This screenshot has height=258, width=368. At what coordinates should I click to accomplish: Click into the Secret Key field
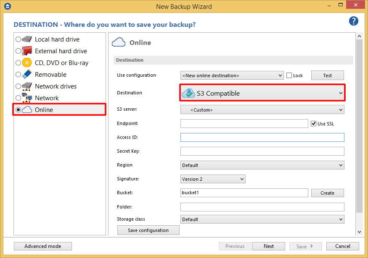pyautogui.click(x=262, y=151)
